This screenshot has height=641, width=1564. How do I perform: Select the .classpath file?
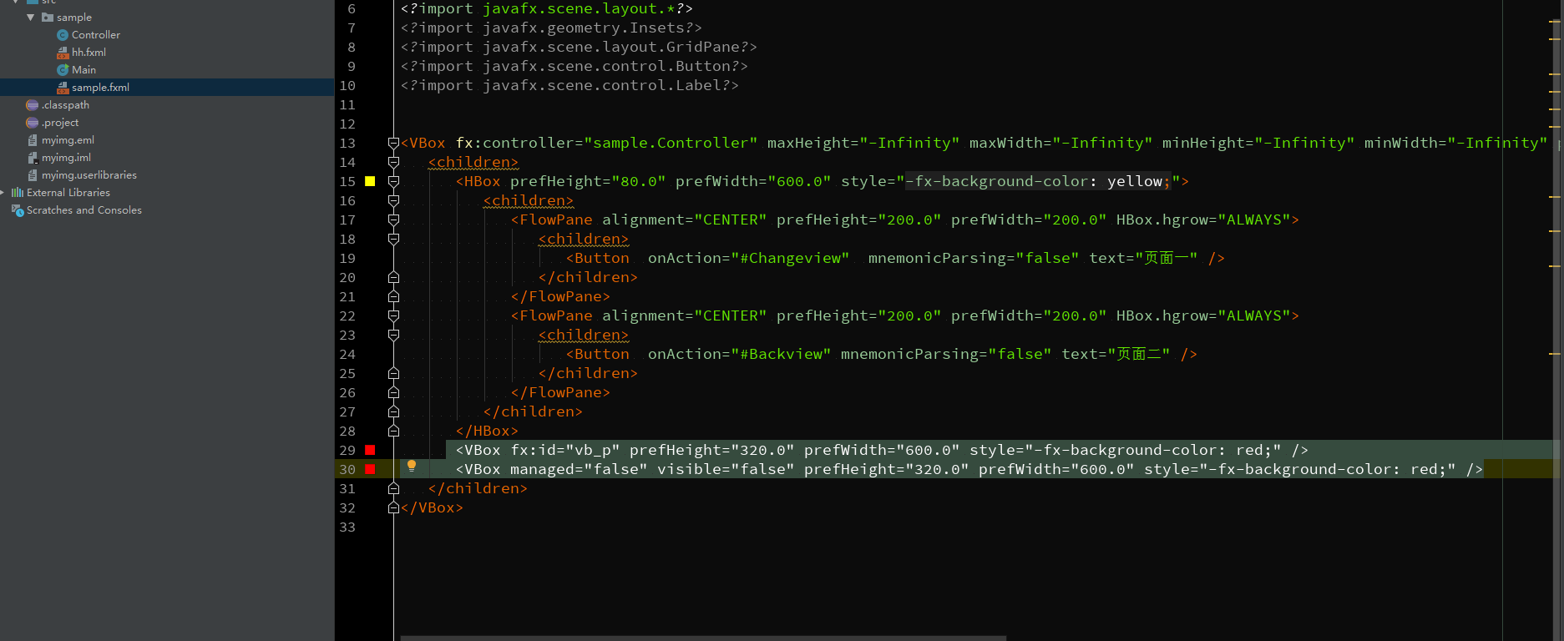[x=65, y=105]
